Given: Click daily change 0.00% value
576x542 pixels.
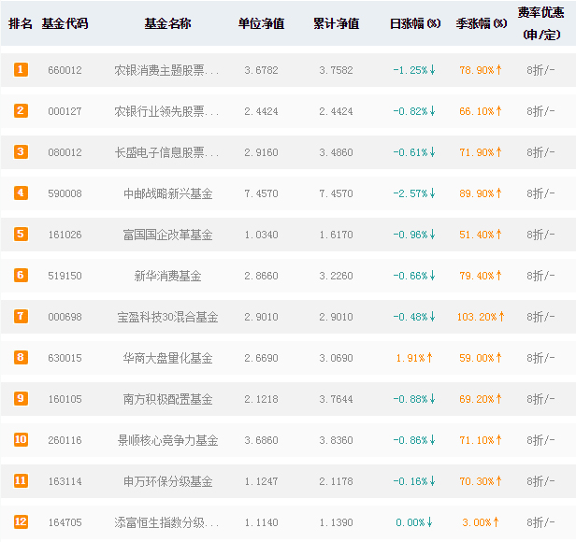Looking at the screenshot, I should [414, 522].
